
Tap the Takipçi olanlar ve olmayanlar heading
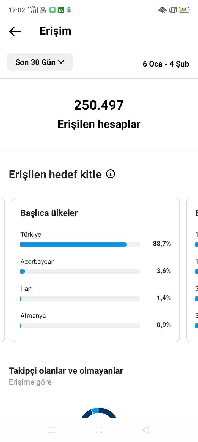66,371
